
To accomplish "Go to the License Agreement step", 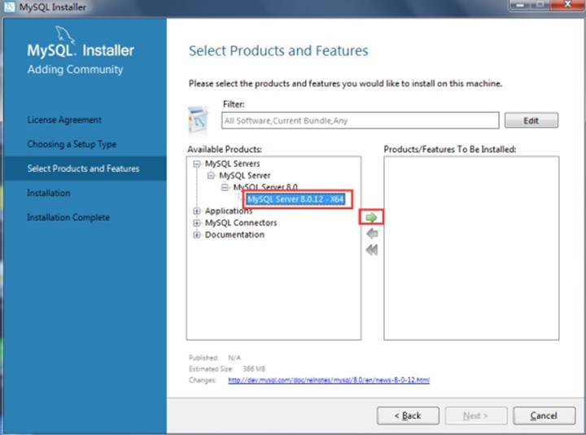I will coord(64,120).
